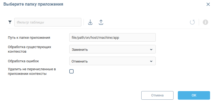
Task: Click the Выберите папку приложения dialog title
Action: [x=33, y=4]
